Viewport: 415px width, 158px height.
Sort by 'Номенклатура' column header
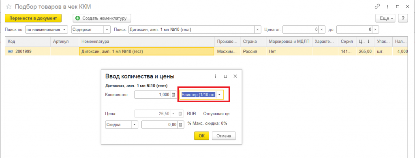coord(147,41)
